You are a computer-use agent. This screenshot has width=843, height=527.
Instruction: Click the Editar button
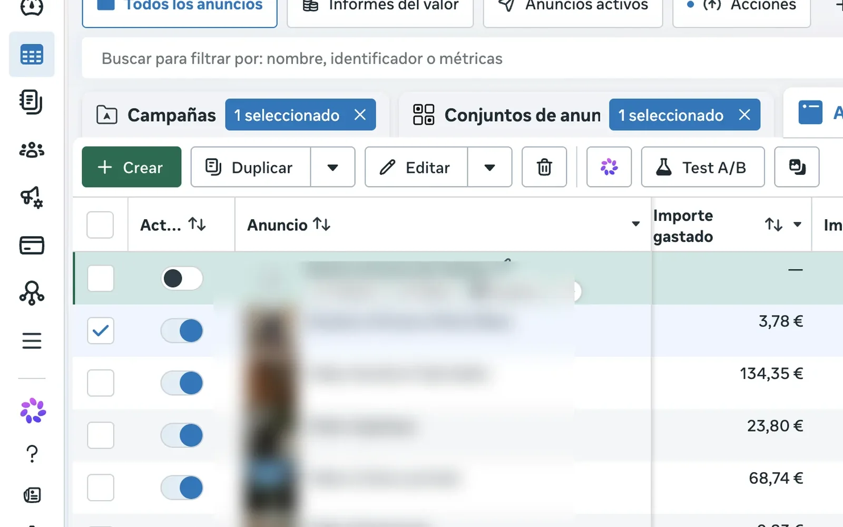(416, 167)
